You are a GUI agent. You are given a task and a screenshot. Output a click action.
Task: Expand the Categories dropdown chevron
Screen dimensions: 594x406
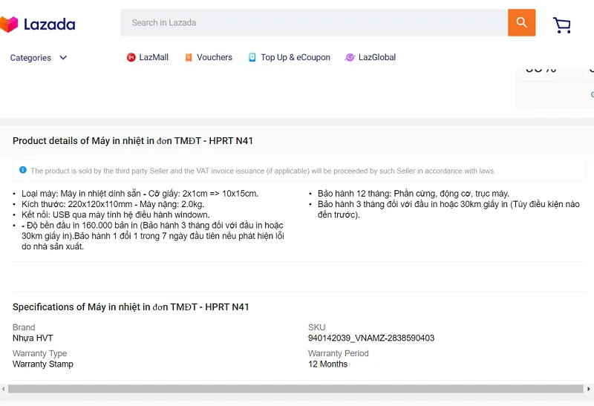63,58
